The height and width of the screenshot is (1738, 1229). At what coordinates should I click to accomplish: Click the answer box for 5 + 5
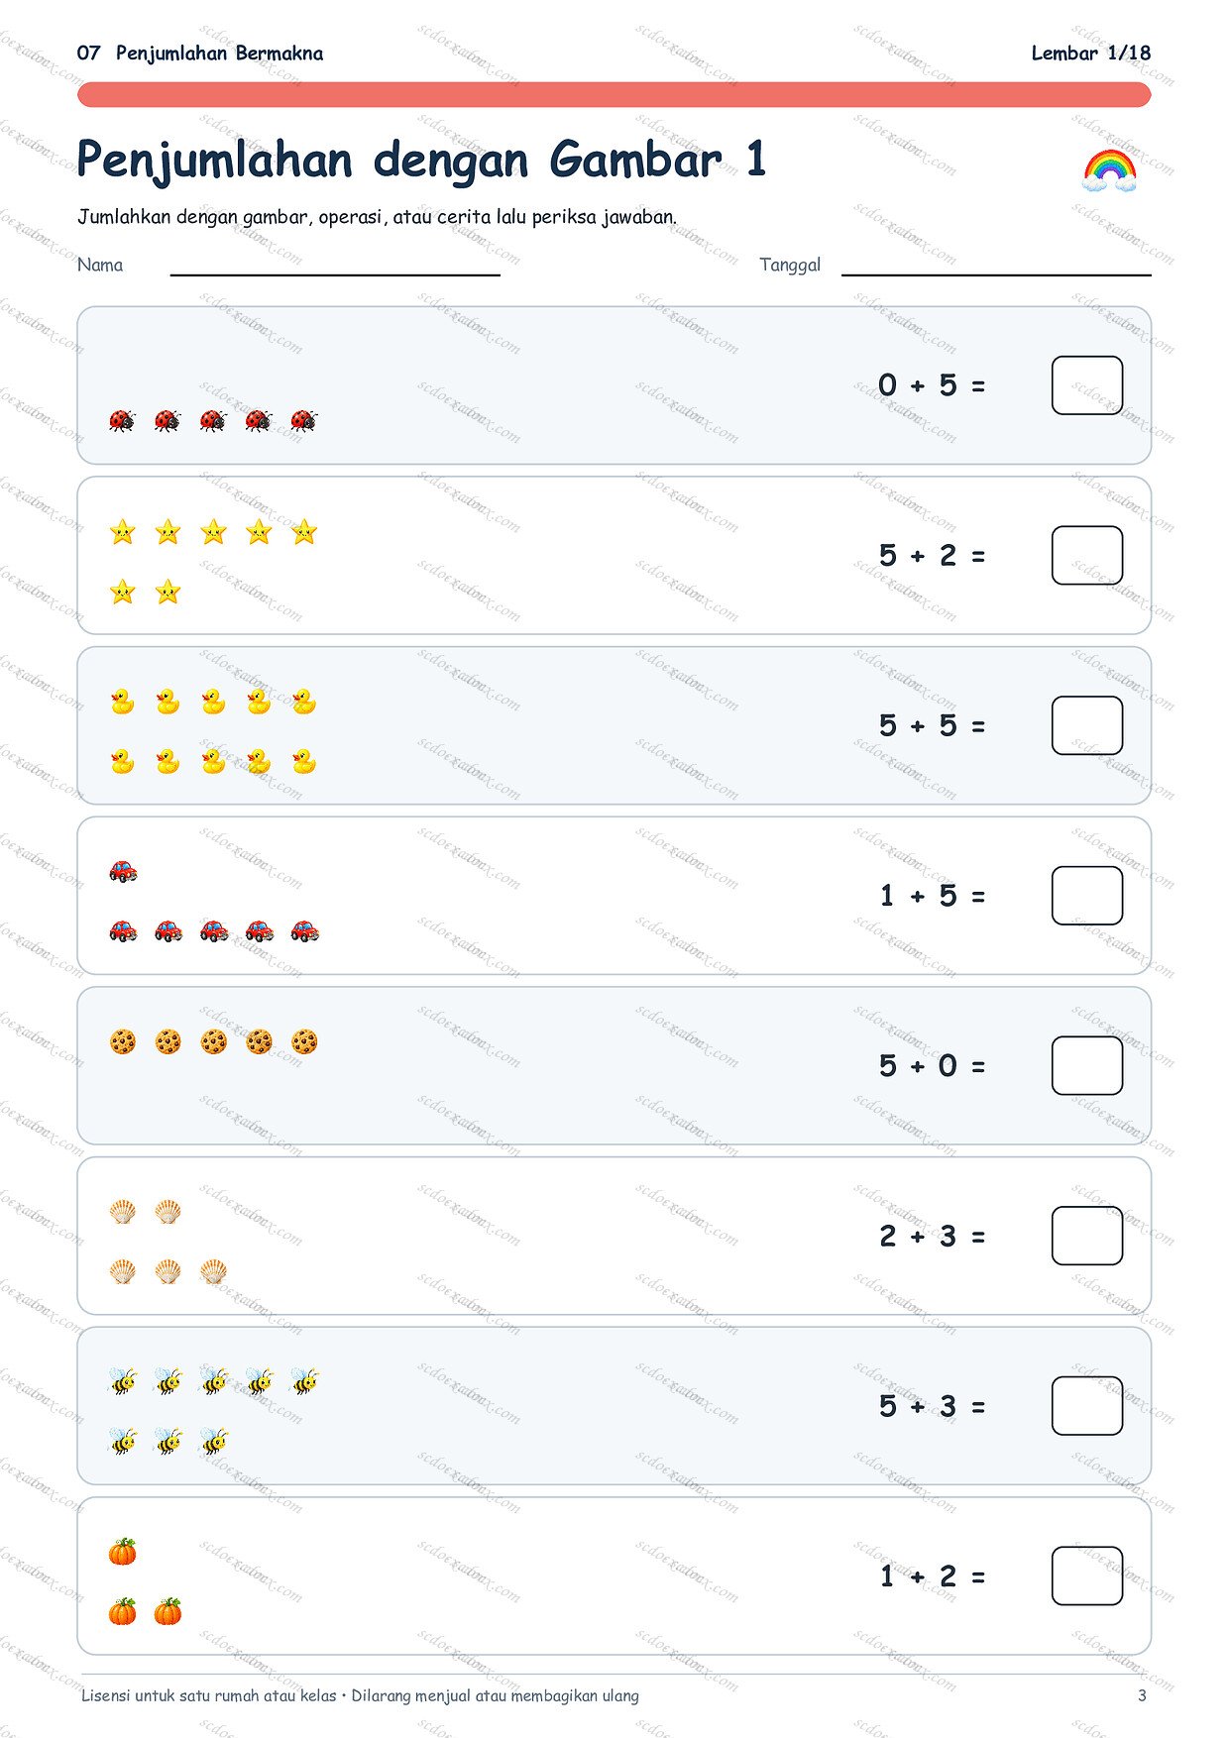[x=1087, y=725]
